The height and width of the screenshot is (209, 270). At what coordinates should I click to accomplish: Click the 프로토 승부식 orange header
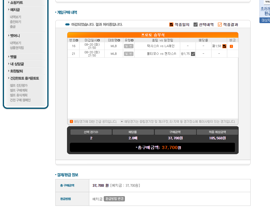(x=153, y=35)
